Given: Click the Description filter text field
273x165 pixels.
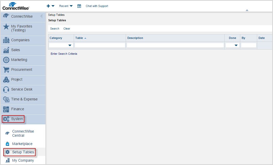Looking at the screenshot, I should click(x=175, y=45).
